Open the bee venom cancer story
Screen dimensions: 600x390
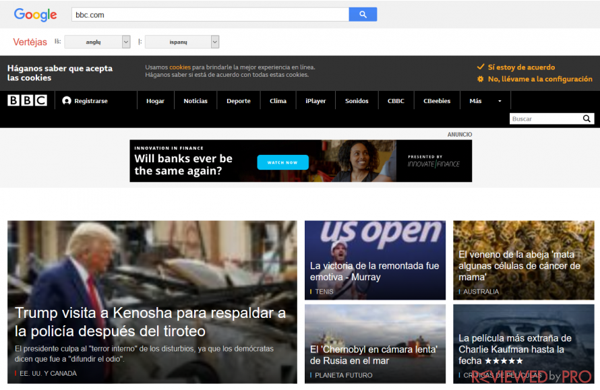click(x=519, y=266)
